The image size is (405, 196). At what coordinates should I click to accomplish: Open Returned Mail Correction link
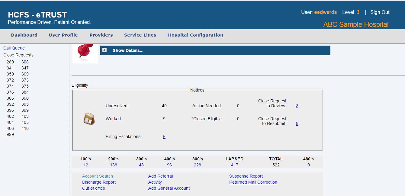tap(253, 182)
